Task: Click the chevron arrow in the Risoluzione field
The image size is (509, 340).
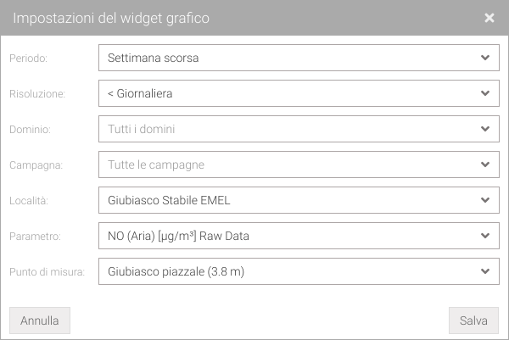Action: pos(484,93)
